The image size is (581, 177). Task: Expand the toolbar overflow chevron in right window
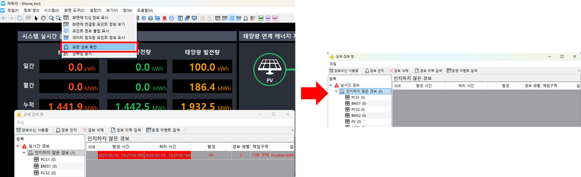click(x=579, y=70)
